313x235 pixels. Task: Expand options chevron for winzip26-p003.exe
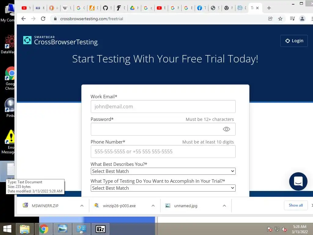(153, 206)
